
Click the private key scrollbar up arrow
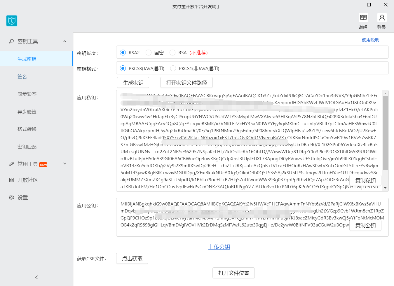coord(385,93)
